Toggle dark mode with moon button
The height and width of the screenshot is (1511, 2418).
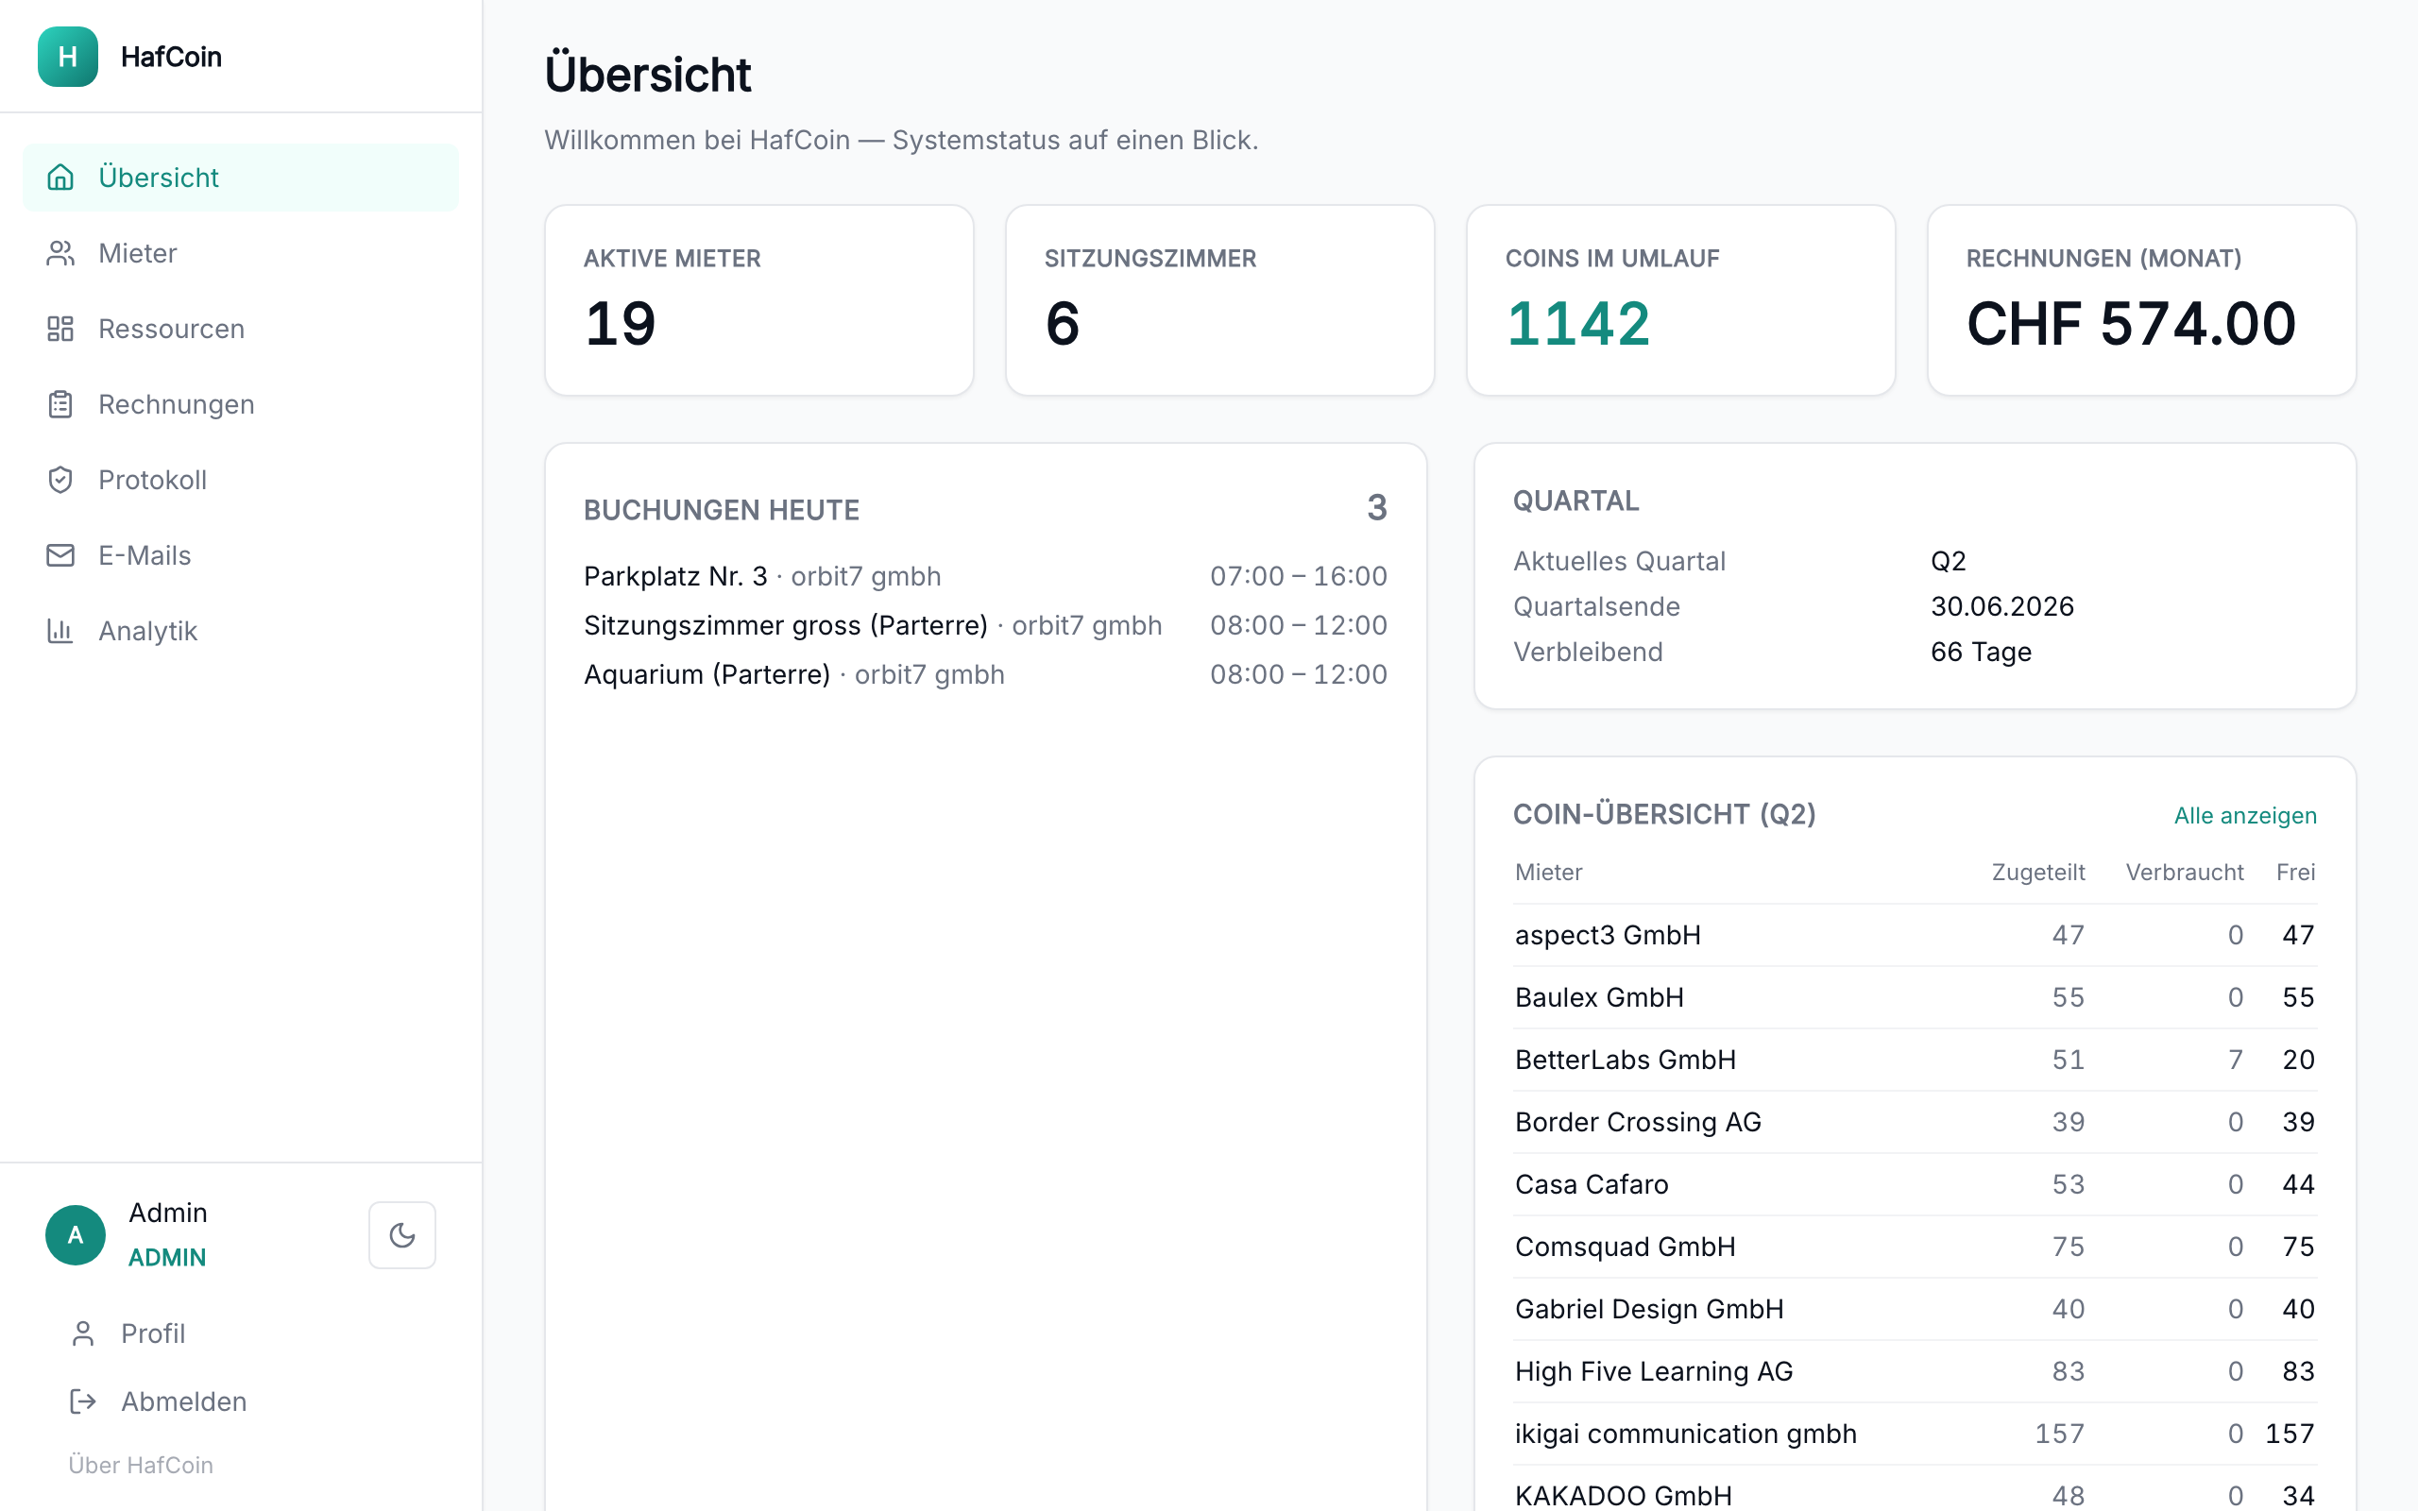[x=402, y=1235]
